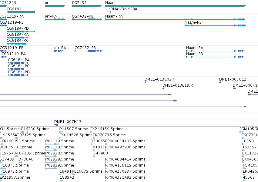This screenshot has height=182, width=258.
Task: Select the EK014526.5prime EST label
Action: coord(76,135)
